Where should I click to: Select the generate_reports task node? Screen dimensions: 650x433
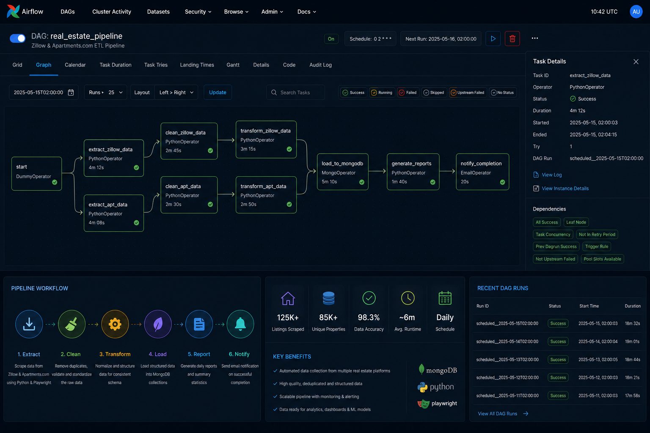413,172
